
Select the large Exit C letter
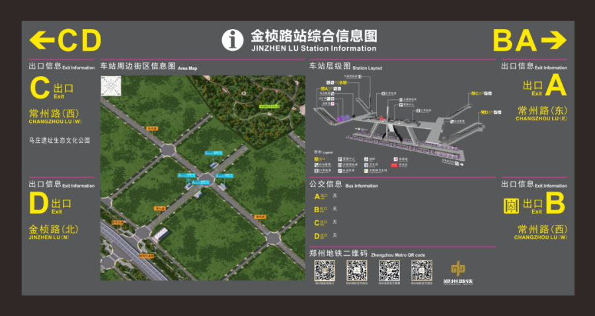[40, 87]
